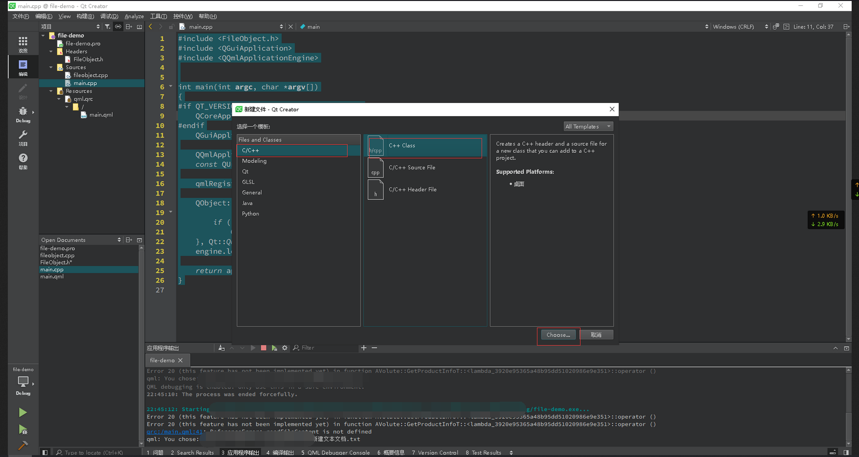Image resolution: width=859 pixels, height=457 pixels.
Task: Switch to QML Debugger Console tab
Action: click(336, 453)
